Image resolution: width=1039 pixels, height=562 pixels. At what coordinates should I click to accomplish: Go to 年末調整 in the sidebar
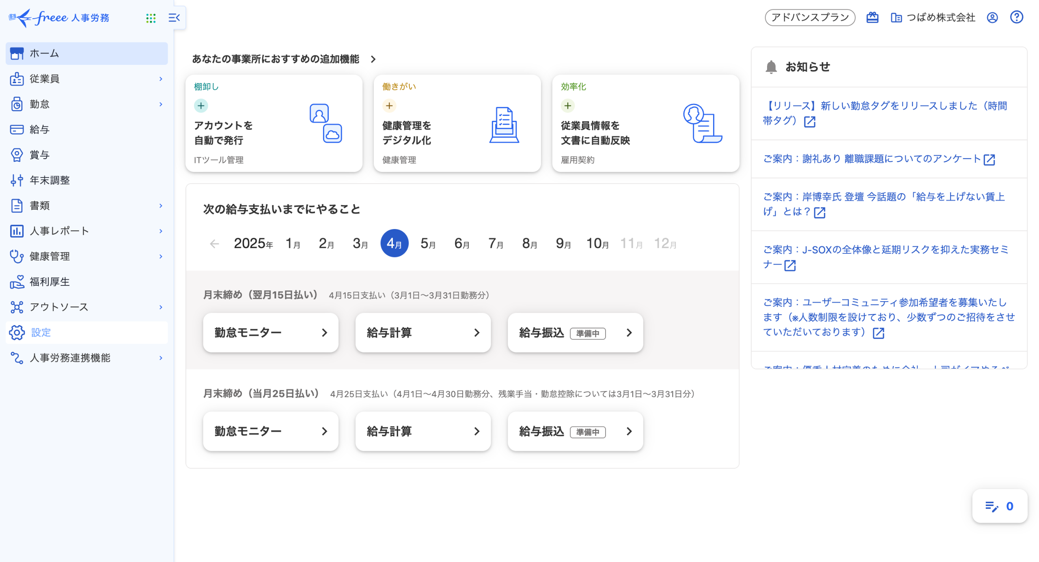click(50, 180)
